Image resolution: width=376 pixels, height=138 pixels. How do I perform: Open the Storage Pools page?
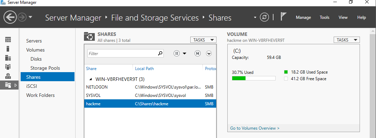pyautogui.click(x=45, y=68)
